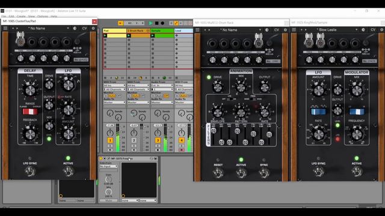Launch the first clip on Pad track

click(x=105, y=36)
